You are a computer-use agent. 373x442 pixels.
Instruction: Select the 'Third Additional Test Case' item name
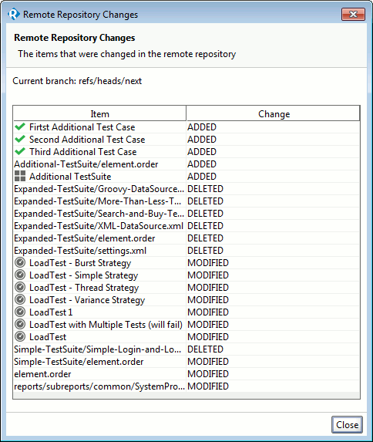point(83,152)
